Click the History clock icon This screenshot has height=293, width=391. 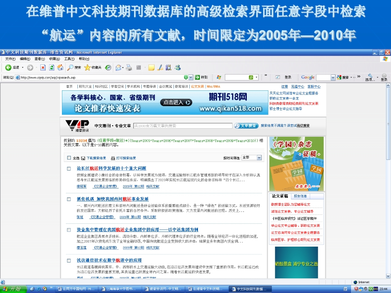(108, 68)
